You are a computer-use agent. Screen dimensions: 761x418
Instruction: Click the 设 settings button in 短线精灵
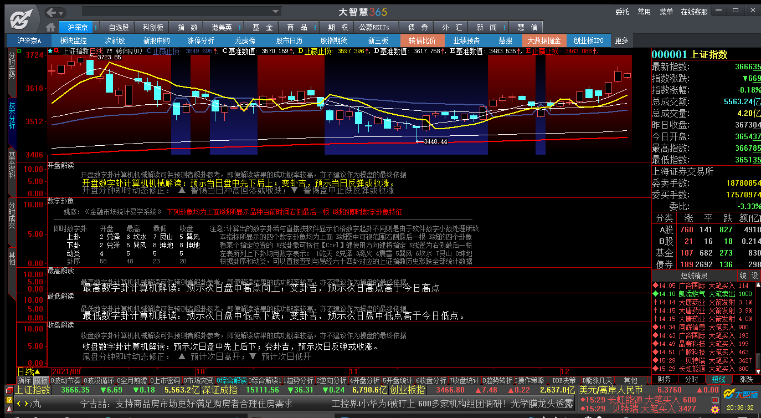tap(754, 276)
